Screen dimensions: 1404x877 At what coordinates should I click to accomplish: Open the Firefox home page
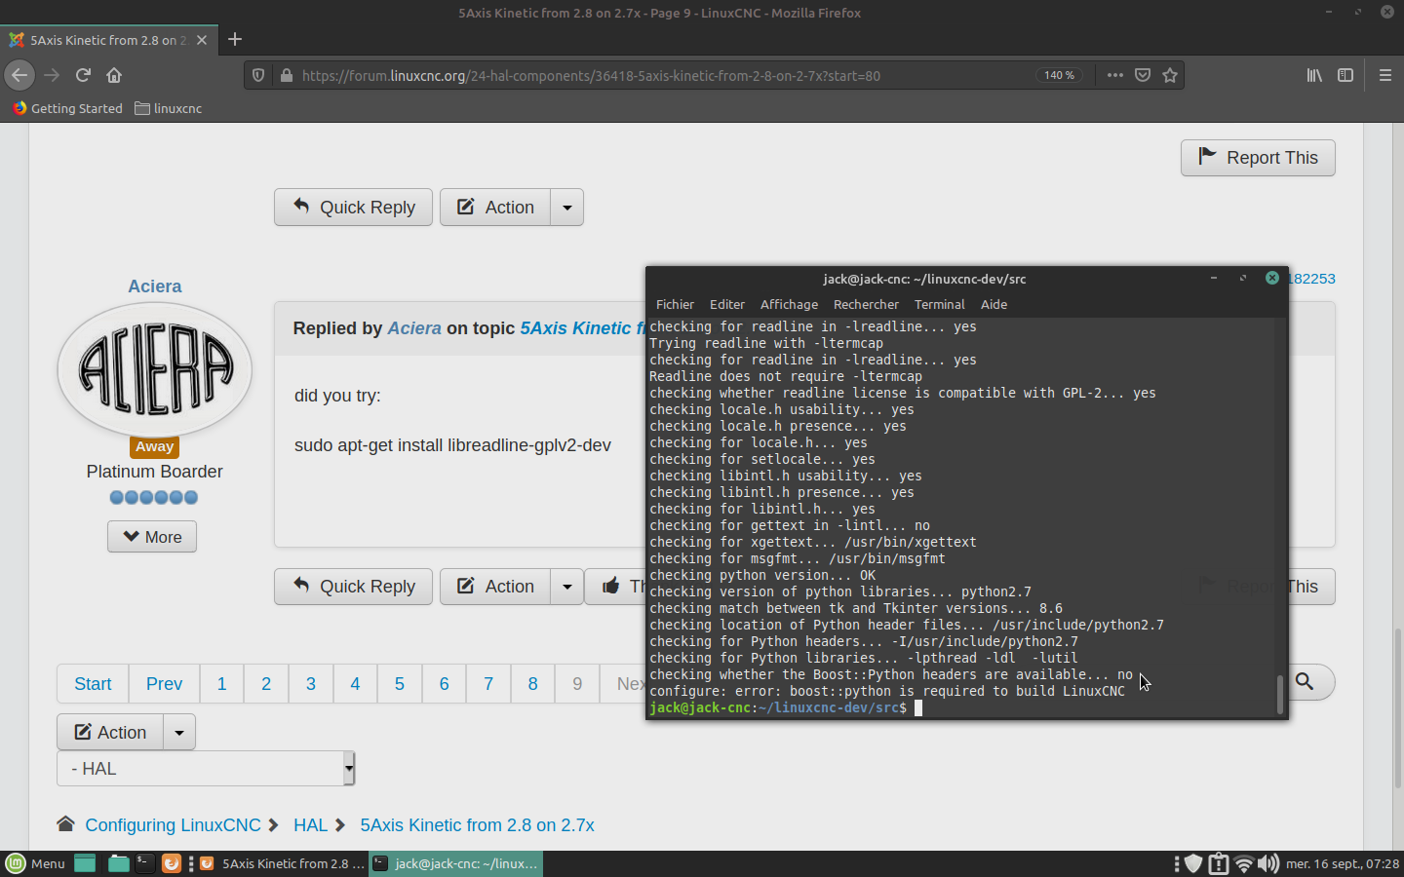(114, 75)
